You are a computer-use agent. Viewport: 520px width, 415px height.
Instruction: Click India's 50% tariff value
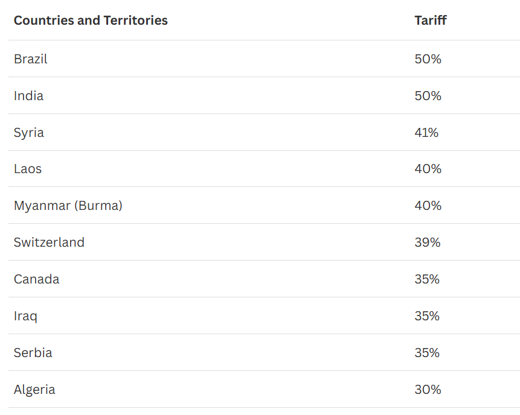tap(428, 96)
